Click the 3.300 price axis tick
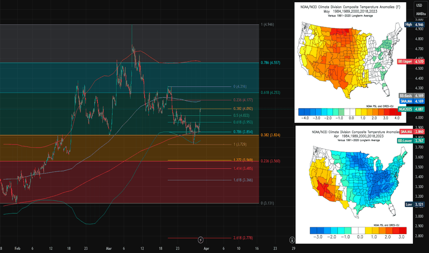Image resolution: width=429 pixels, height=253 pixels. [x=419, y=187]
